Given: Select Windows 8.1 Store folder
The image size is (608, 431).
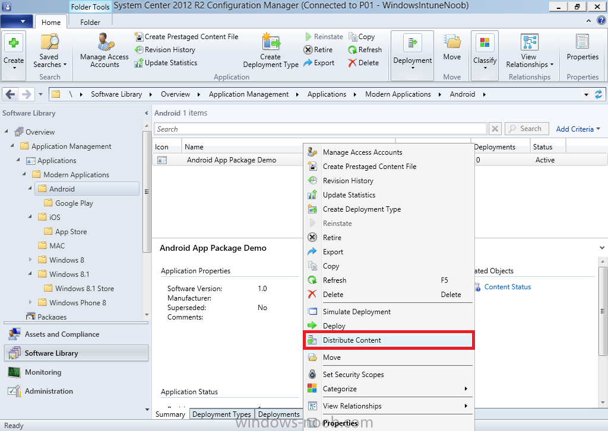Looking at the screenshot, I should point(84,289).
